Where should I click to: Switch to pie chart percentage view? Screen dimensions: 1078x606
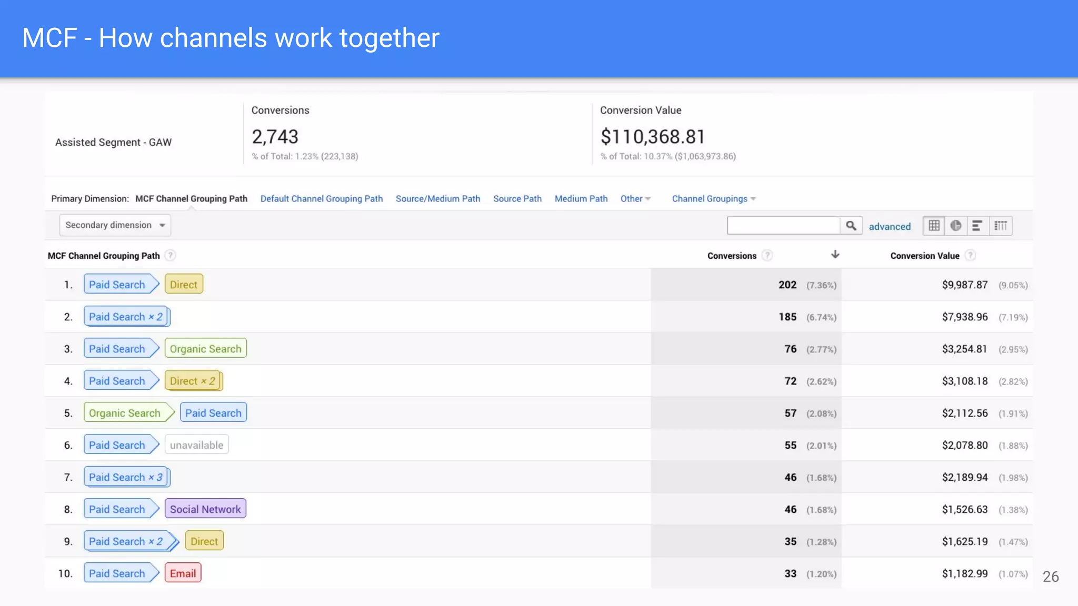[956, 226]
